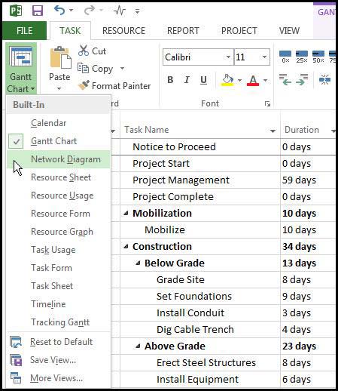Open Task Name column filter dropdown
Screen dimensions: 338x391
tap(273, 131)
